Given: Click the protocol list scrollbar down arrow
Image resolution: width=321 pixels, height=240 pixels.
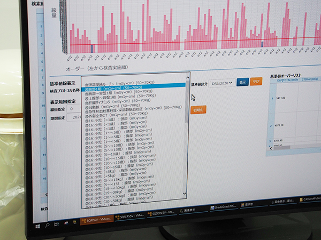Looking at the screenshot, I should 185,194.
